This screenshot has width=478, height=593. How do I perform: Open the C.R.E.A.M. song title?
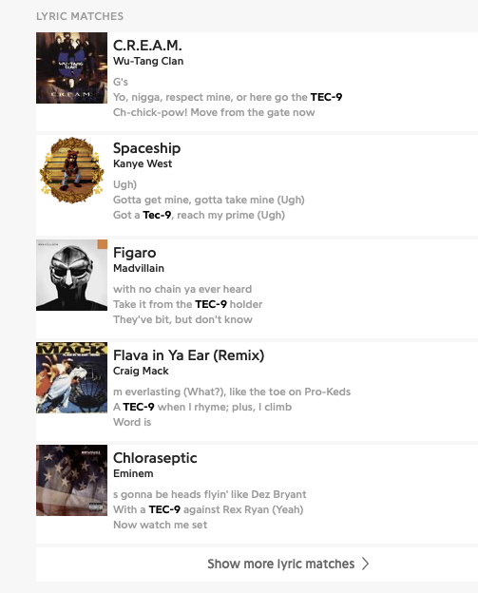tap(147, 46)
